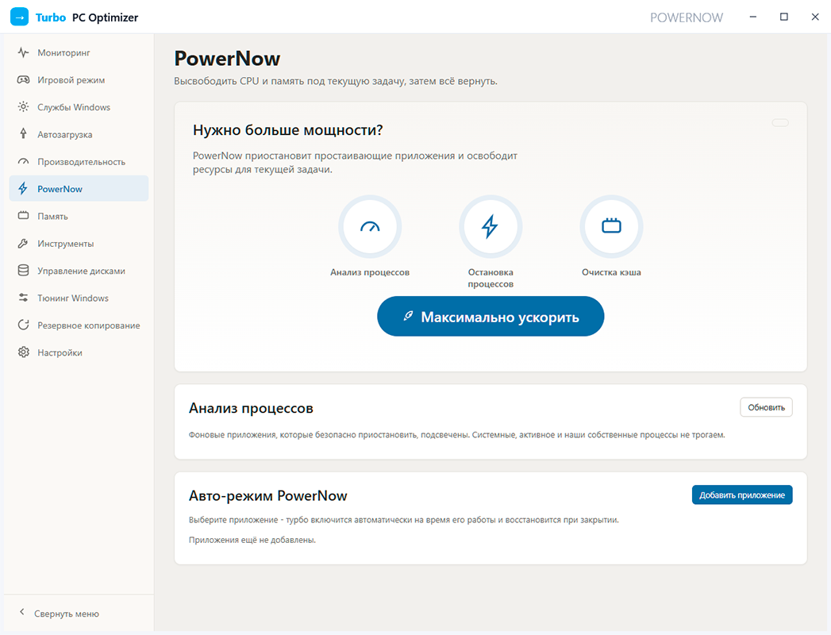Toggle the switch in the Нужно больше мощности card
The image size is (831, 635).
pos(780,123)
